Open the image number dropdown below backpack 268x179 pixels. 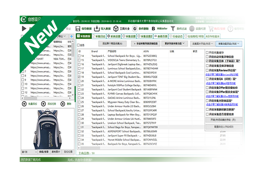pos(29,152)
